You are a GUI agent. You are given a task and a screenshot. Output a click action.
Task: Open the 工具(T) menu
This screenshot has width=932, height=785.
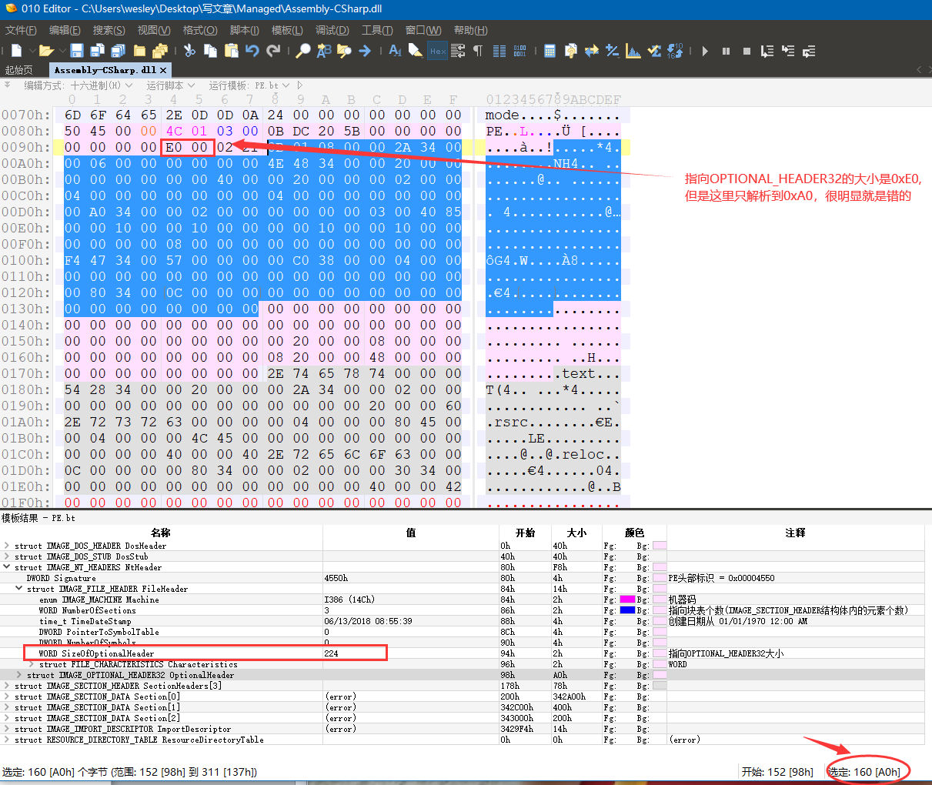tap(377, 30)
